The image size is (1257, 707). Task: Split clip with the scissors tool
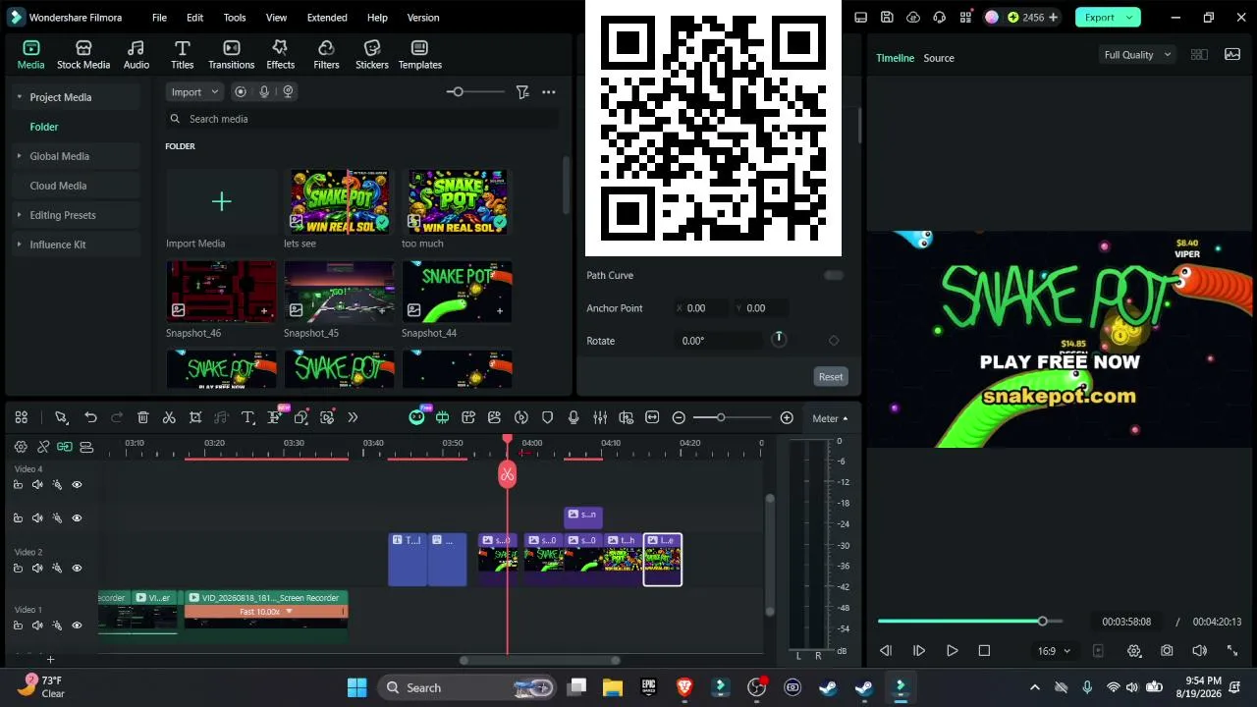point(169,418)
